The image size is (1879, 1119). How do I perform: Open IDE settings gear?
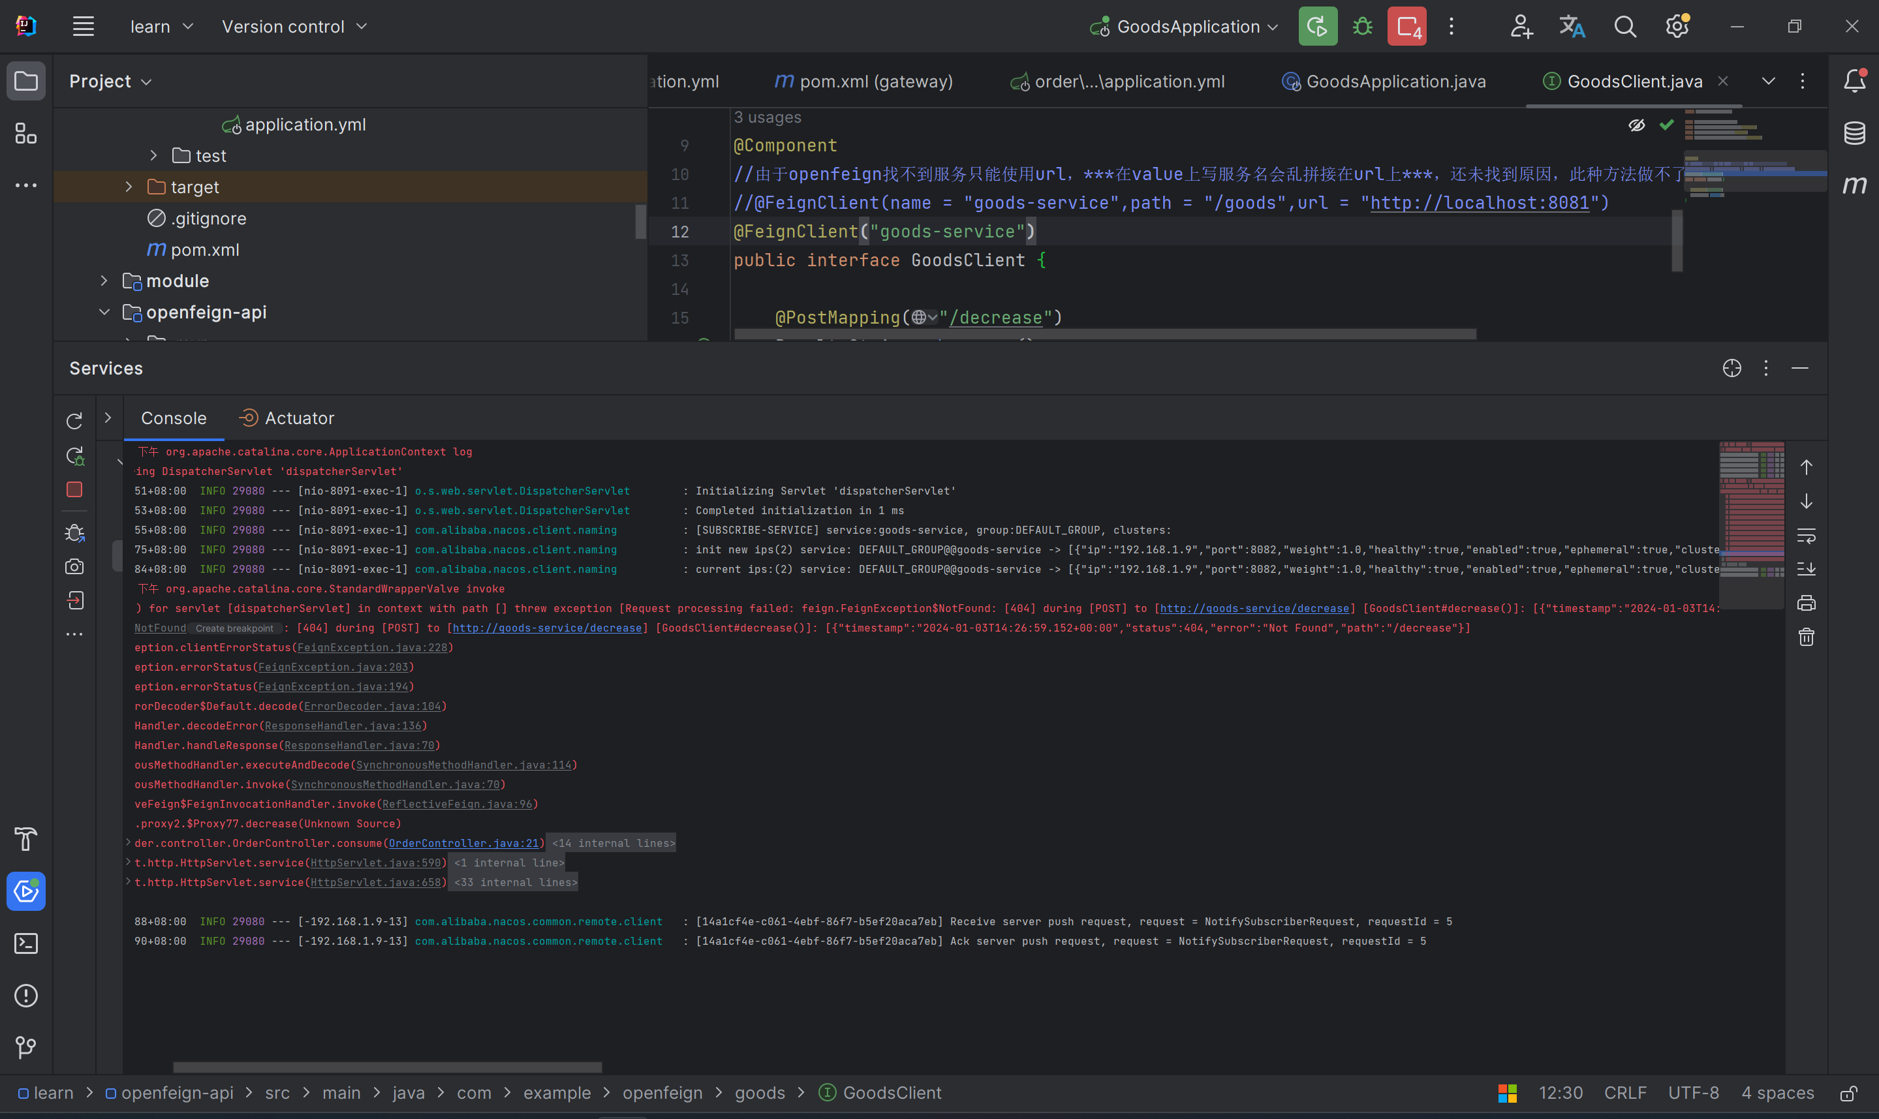pyautogui.click(x=1677, y=26)
